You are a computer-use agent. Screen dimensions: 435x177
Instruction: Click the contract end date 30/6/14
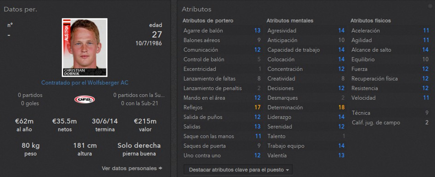[x=105, y=121]
